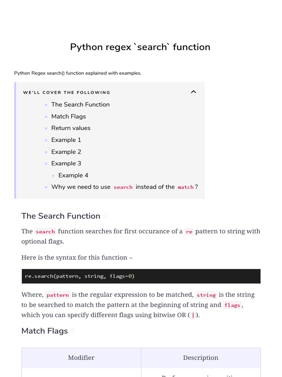This screenshot has height=377, width=282.
Task: Click the anchor hash beside The Search Function
Action: (105, 216)
